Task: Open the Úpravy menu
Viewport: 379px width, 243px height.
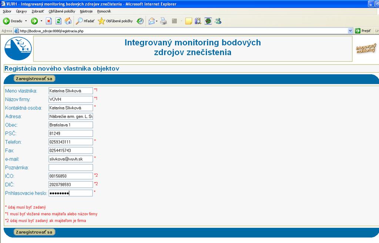Action: (x=21, y=12)
